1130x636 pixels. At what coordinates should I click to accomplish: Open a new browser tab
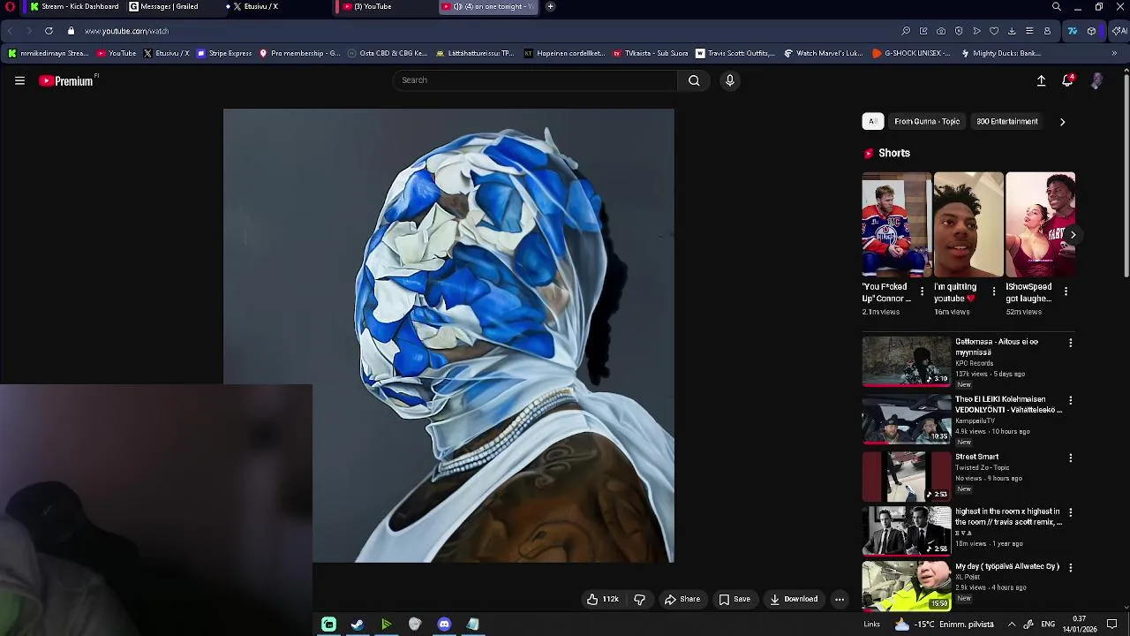[550, 6]
